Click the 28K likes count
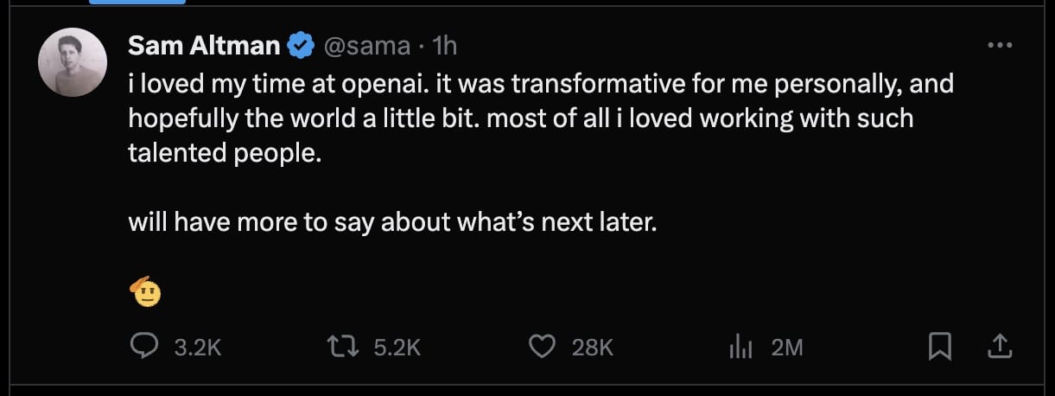Image resolution: width=1055 pixels, height=396 pixels. click(x=593, y=348)
